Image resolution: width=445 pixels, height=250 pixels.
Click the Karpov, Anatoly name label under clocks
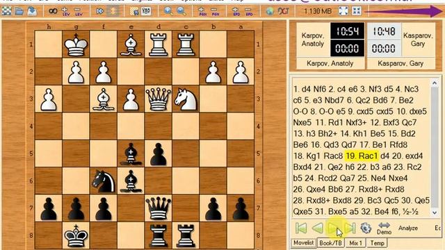pyautogui.click(x=330, y=63)
